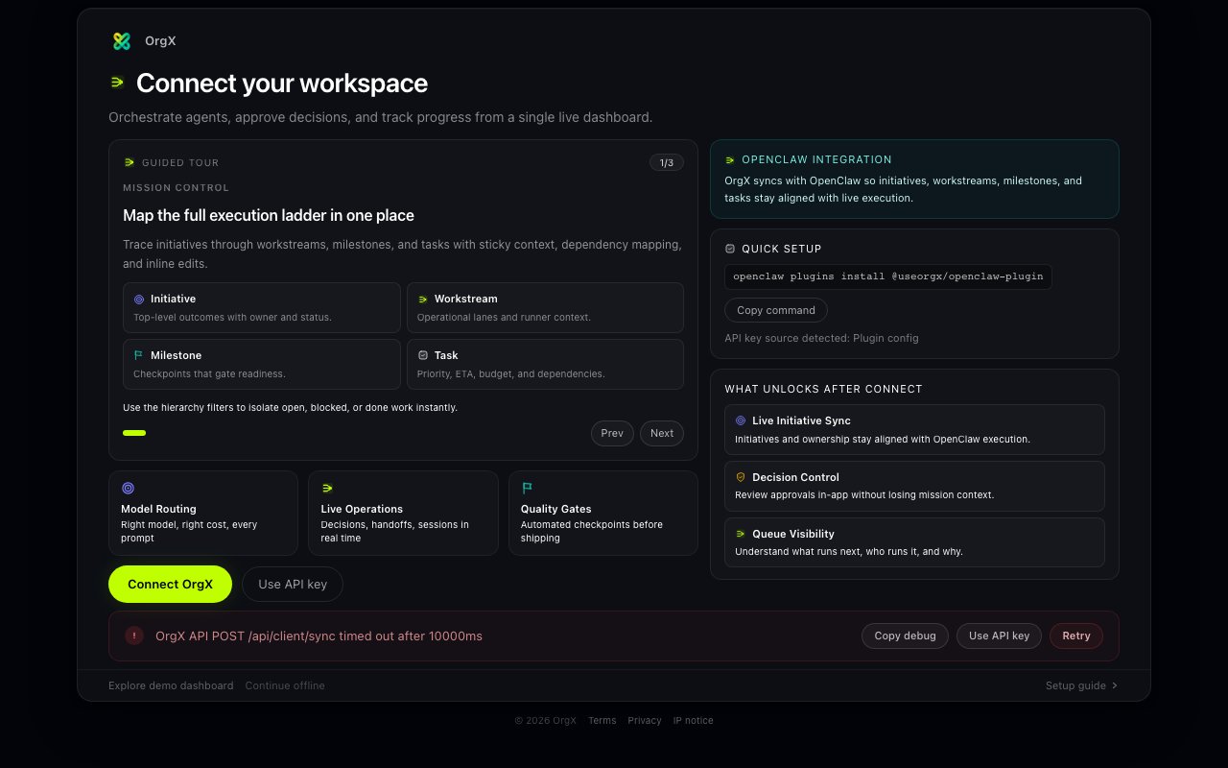The width and height of the screenshot is (1228, 768).
Task: Click the Milestone flag icon
Action: click(139, 355)
